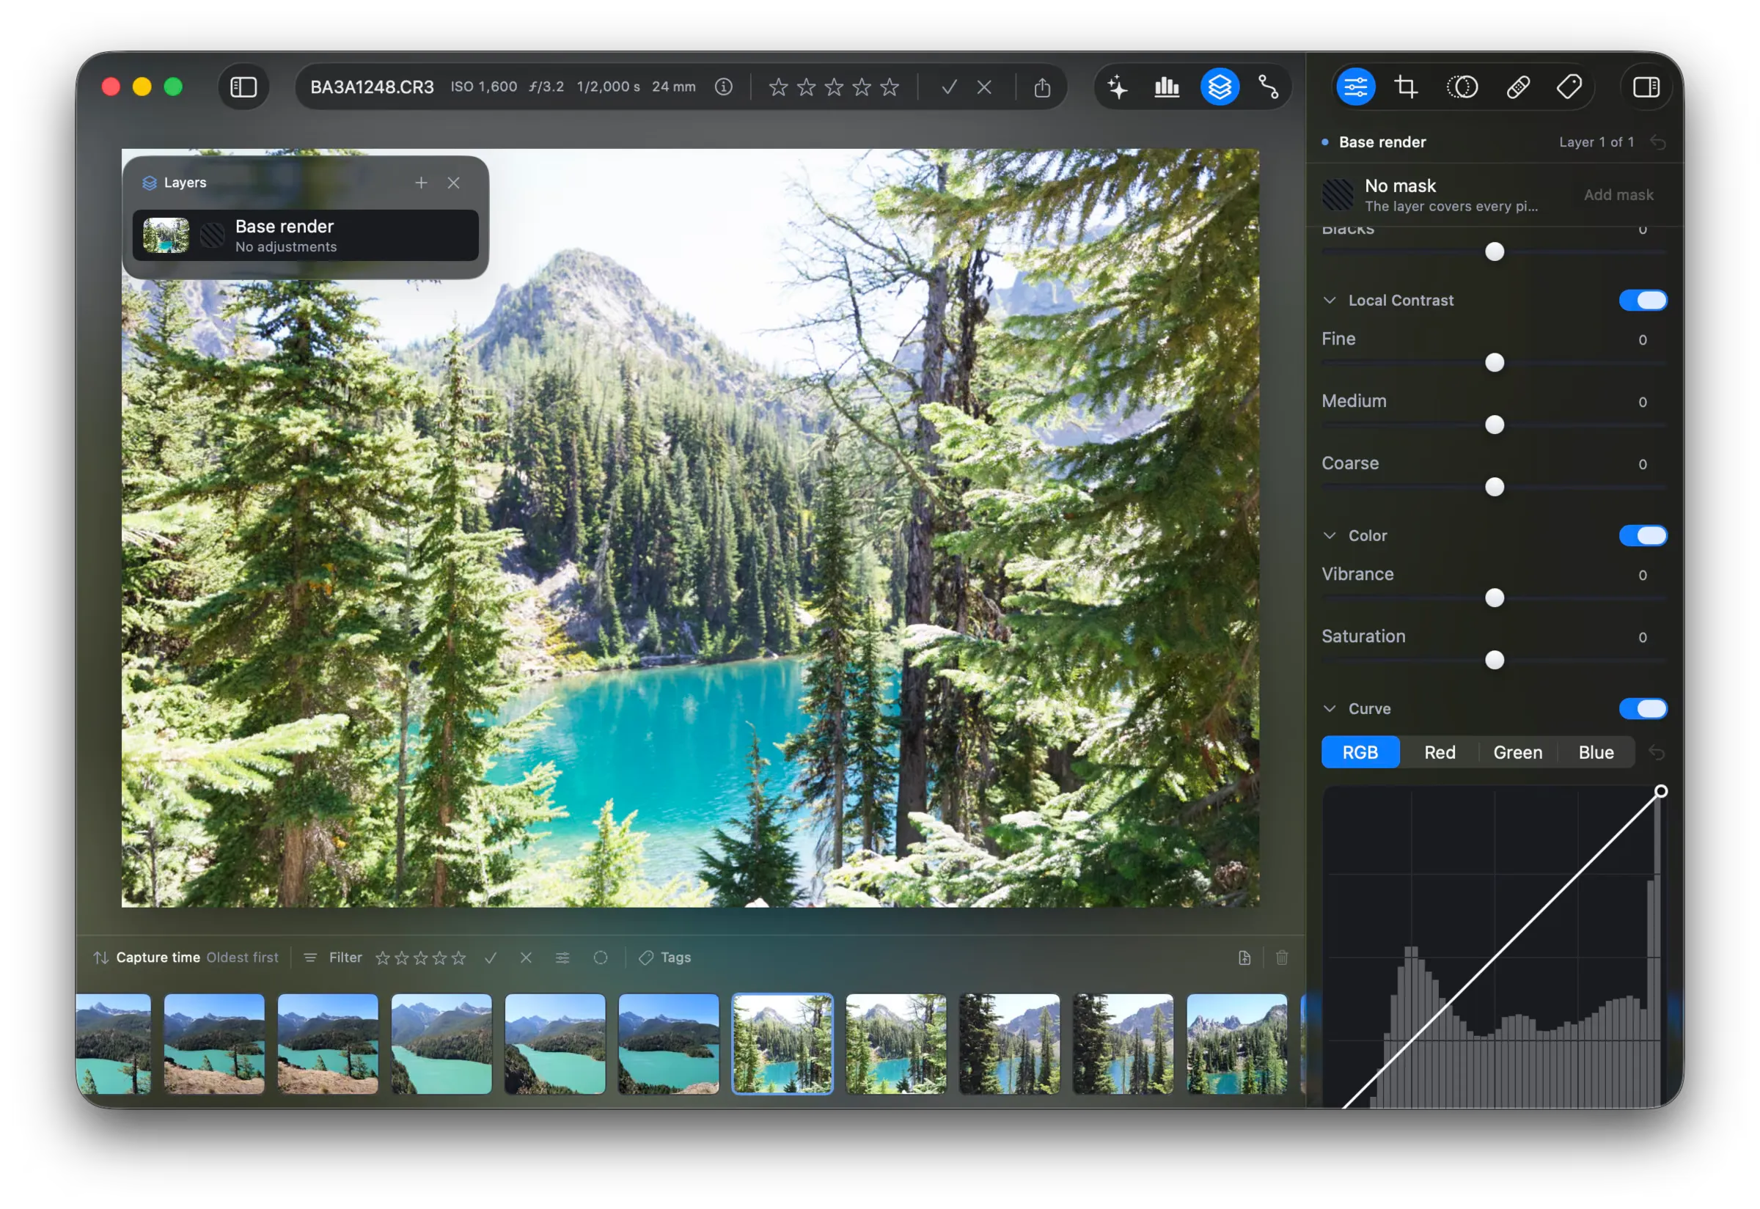
Task: Click the curve's top white point
Action: [x=1660, y=792]
